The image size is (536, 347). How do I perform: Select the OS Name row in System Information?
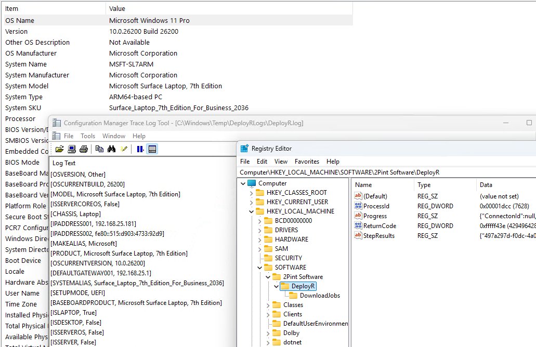[x=178, y=20]
